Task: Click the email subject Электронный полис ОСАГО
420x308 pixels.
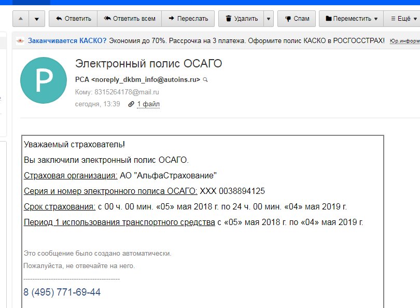Action: (x=148, y=64)
